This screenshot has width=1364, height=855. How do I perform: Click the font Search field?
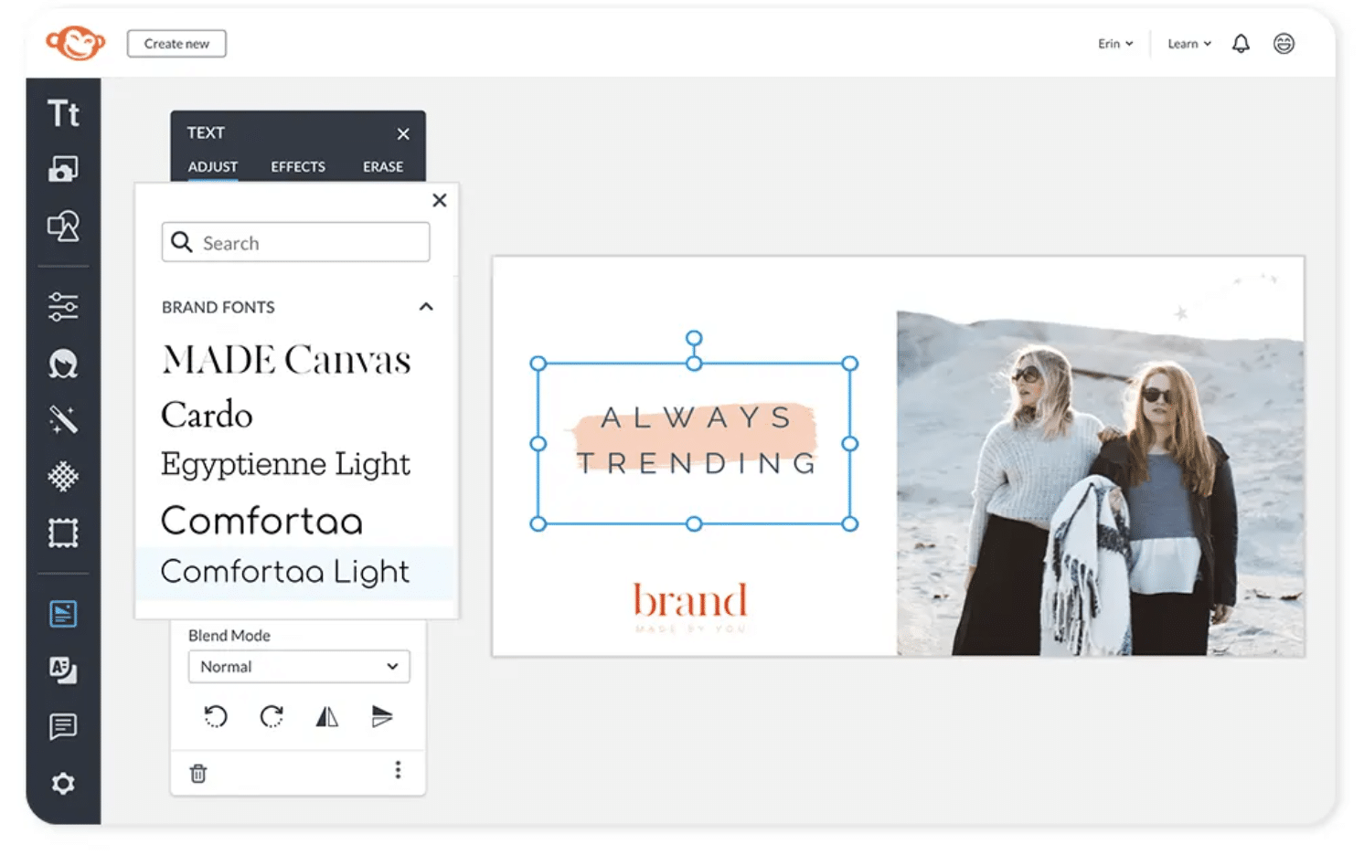[x=296, y=243]
